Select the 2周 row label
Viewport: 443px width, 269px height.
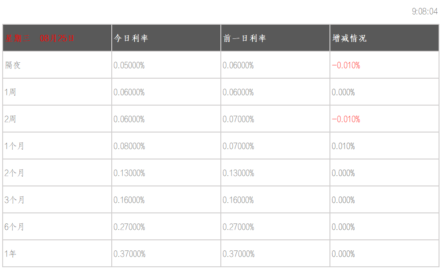point(11,119)
